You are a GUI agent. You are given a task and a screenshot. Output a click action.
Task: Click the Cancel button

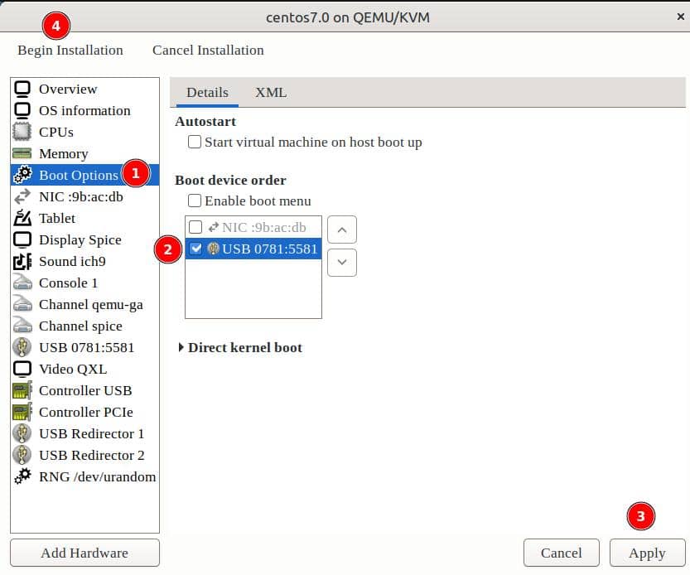(561, 553)
